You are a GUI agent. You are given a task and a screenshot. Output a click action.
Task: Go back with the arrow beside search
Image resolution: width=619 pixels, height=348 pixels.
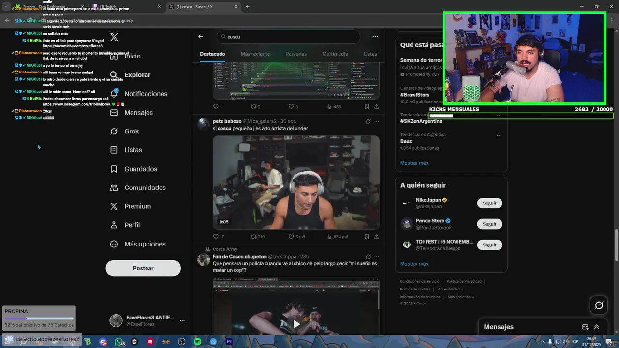201,37
